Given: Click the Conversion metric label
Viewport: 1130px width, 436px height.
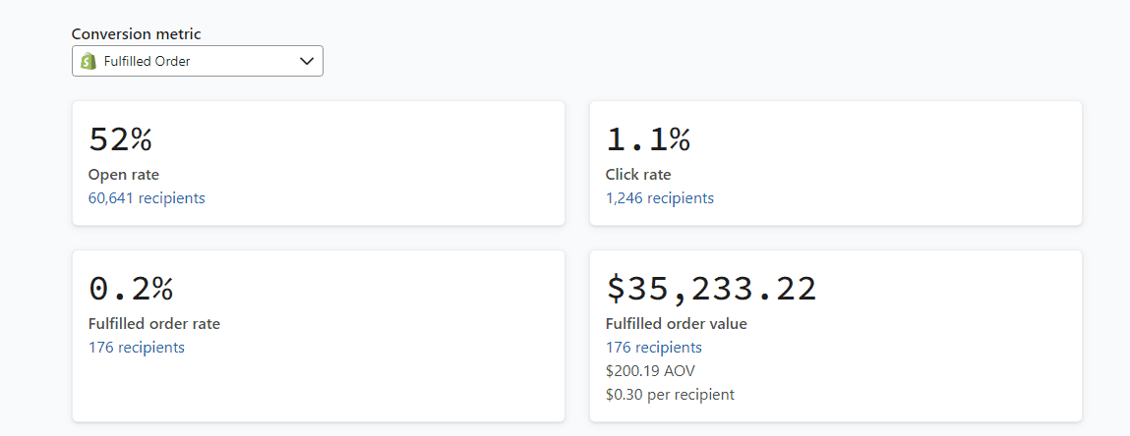Looking at the screenshot, I should (136, 34).
